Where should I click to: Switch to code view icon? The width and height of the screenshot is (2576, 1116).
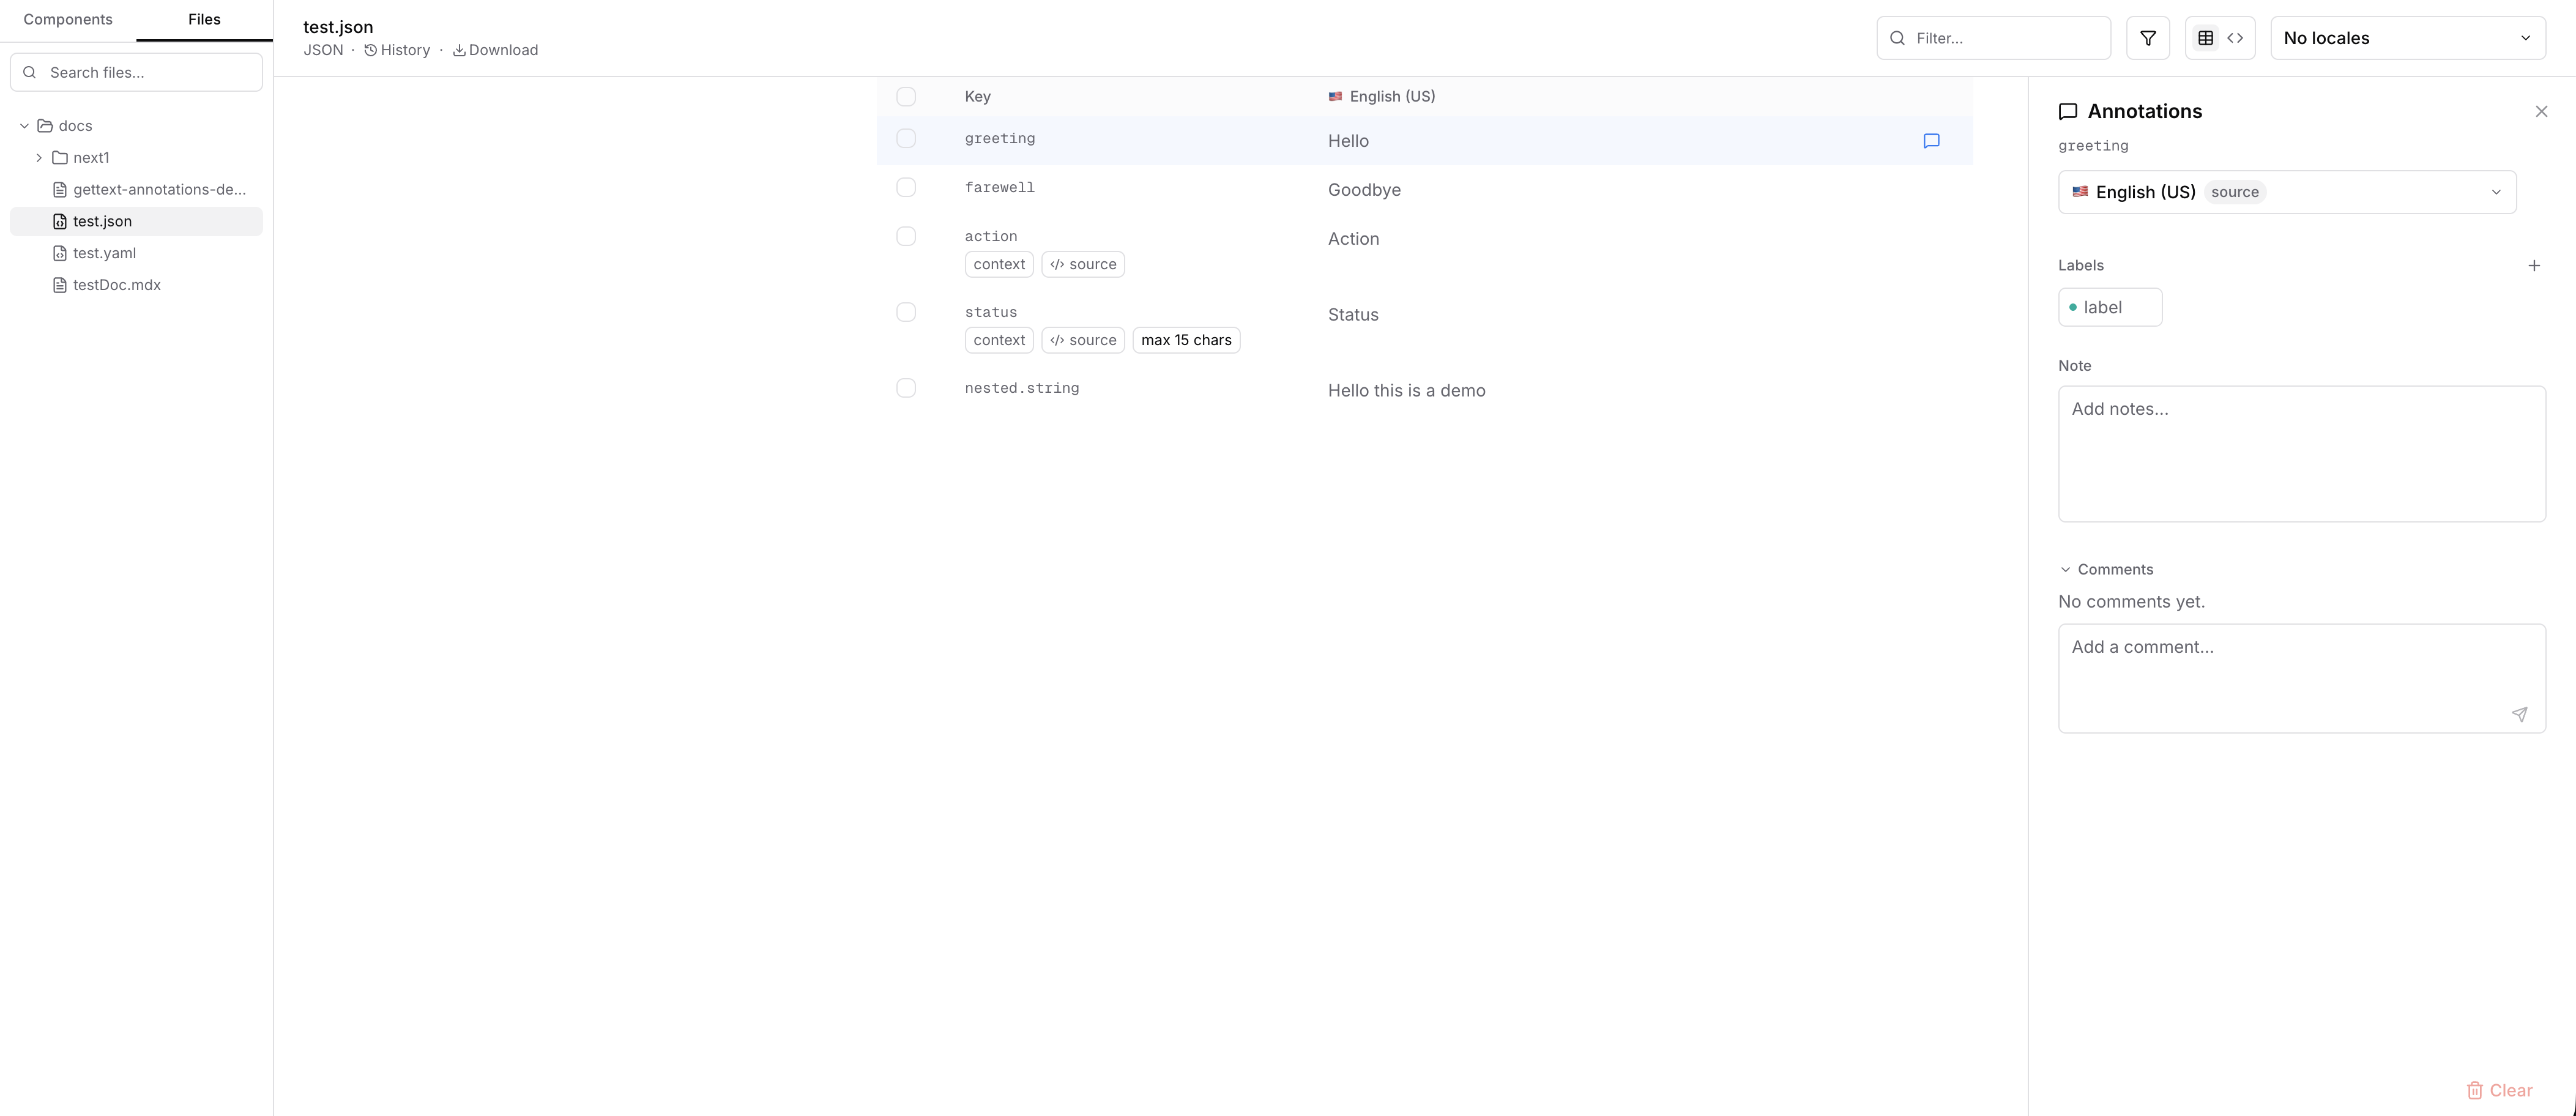click(x=2235, y=38)
